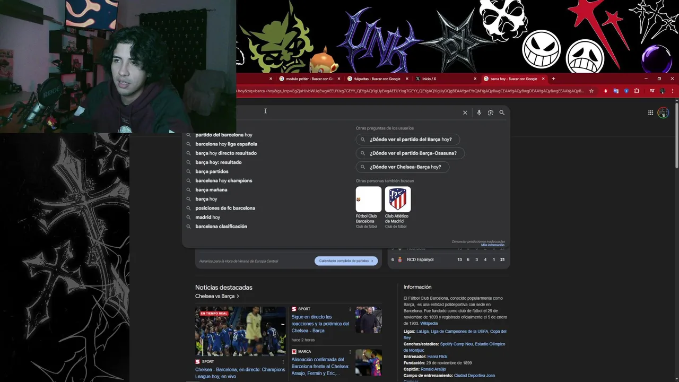Open the 'EN TIEMPO REAL' Chelsea match thumbnail
Viewport: 679px width, 382px height.
click(240, 331)
